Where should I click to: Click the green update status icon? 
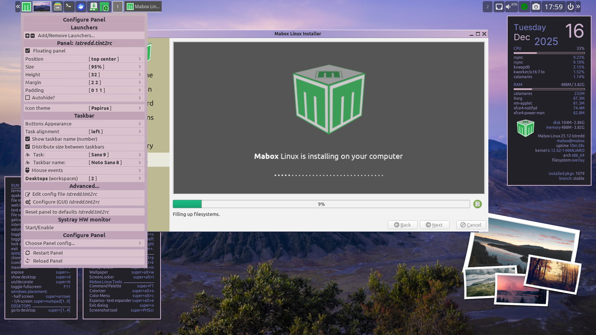(524, 7)
